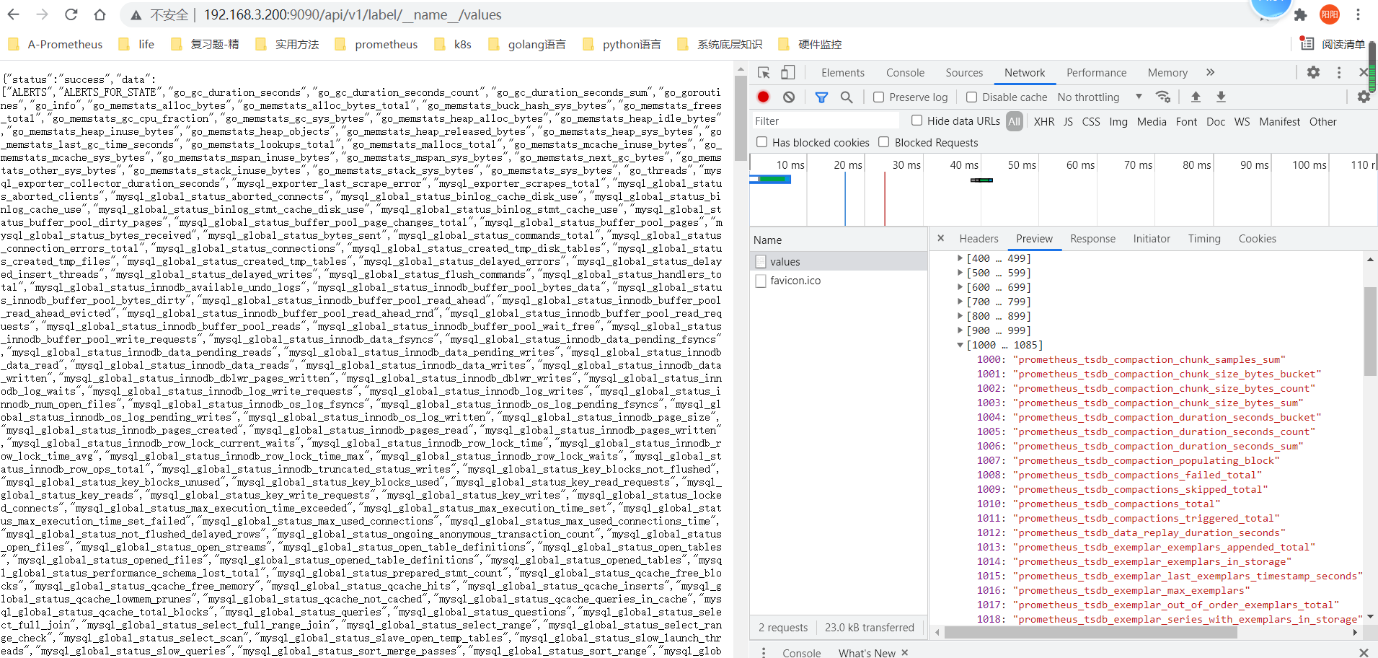Click the not-secure warning icon
This screenshot has width=1378, height=658.
pyautogui.click(x=136, y=14)
